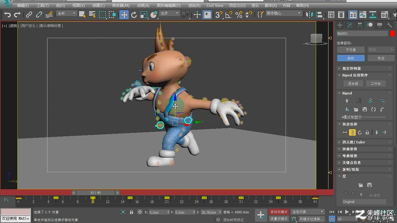Open the 选定对象 key filter dropdown
This screenshot has width=397, height=223.
point(307,212)
